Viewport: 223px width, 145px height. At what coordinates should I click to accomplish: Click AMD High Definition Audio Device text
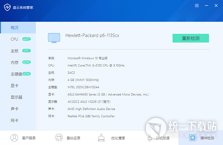91,109
